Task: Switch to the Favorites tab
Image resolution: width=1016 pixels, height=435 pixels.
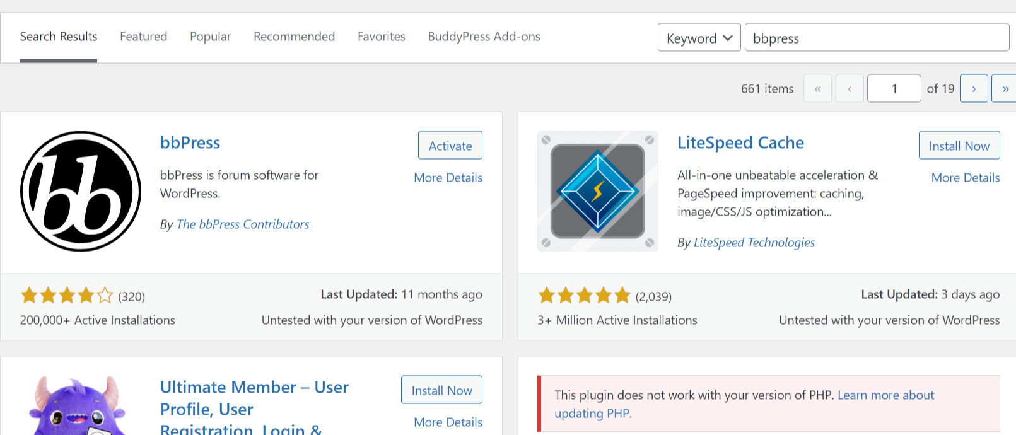Action: [x=382, y=37]
